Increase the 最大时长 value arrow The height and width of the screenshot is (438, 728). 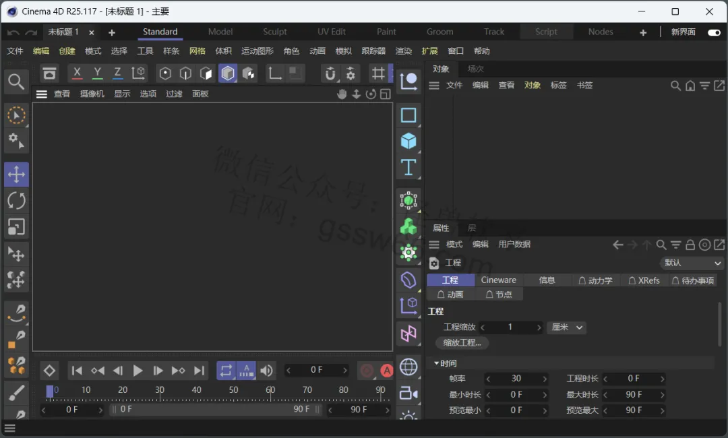[x=662, y=395]
